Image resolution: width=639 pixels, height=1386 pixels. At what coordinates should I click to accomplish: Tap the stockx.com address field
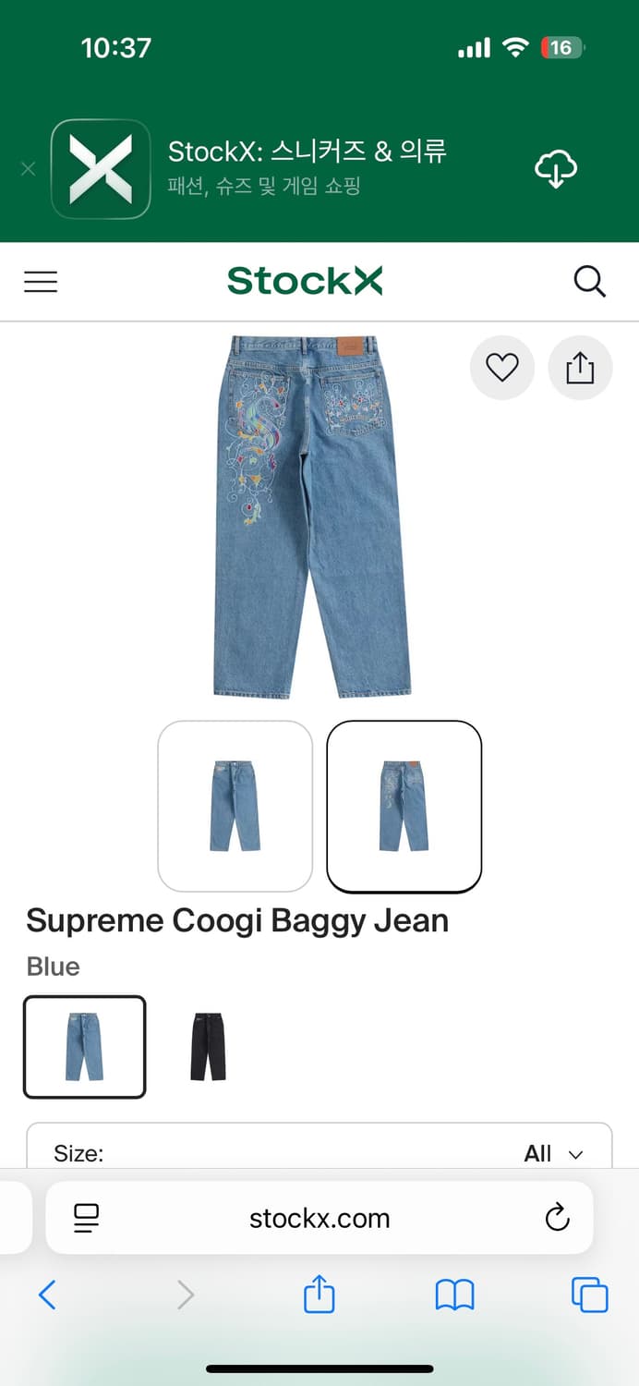(319, 1218)
